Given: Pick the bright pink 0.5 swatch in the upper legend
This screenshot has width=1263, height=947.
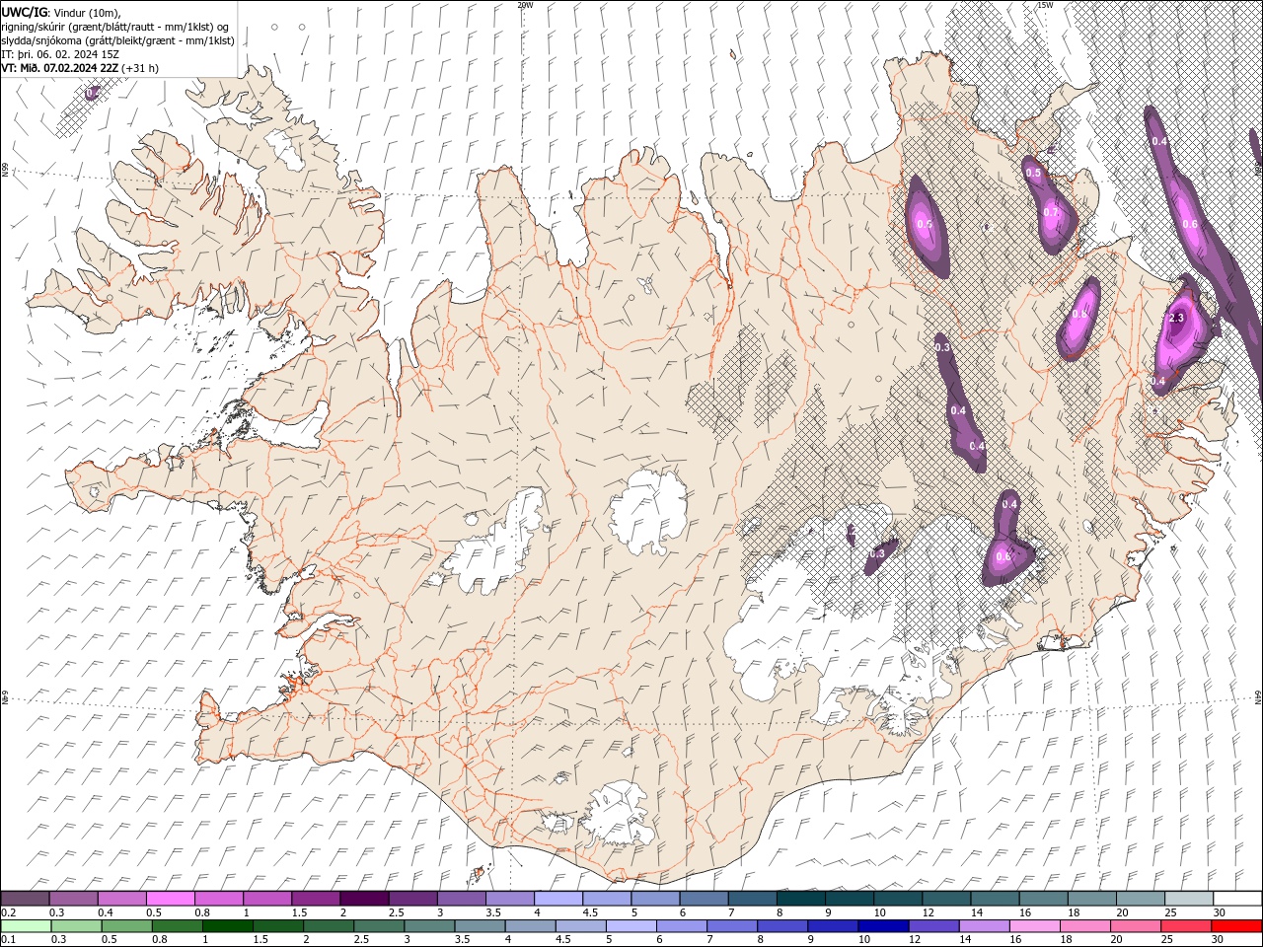Looking at the screenshot, I should [x=170, y=899].
